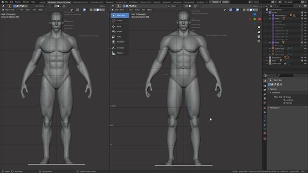Select the Transform tool
308x173 pixels.
click(120, 42)
